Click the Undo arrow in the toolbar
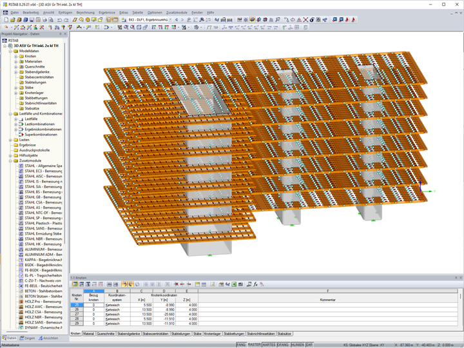The height and width of the screenshot is (348, 464). click(59, 20)
